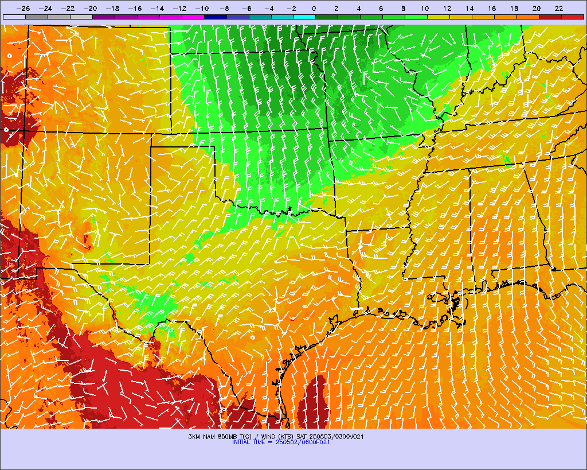This screenshot has height=470, width=587.
Task: Click the -10 scale label
Action: click(202, 8)
